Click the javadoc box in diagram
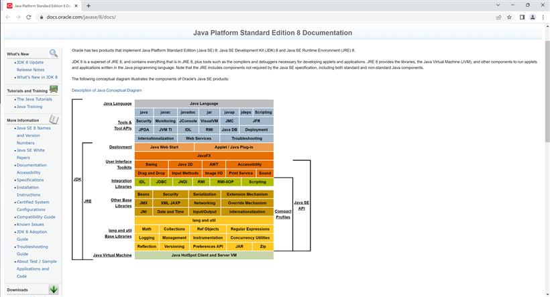This screenshot has height=297, width=550. pyautogui.click(x=188, y=112)
